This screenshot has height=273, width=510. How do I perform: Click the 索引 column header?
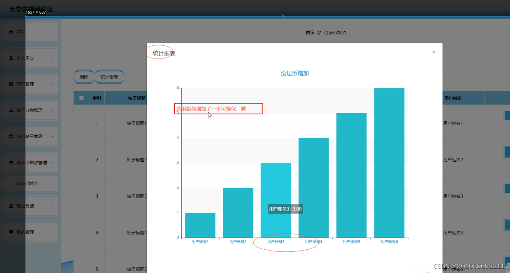pyautogui.click(x=97, y=98)
